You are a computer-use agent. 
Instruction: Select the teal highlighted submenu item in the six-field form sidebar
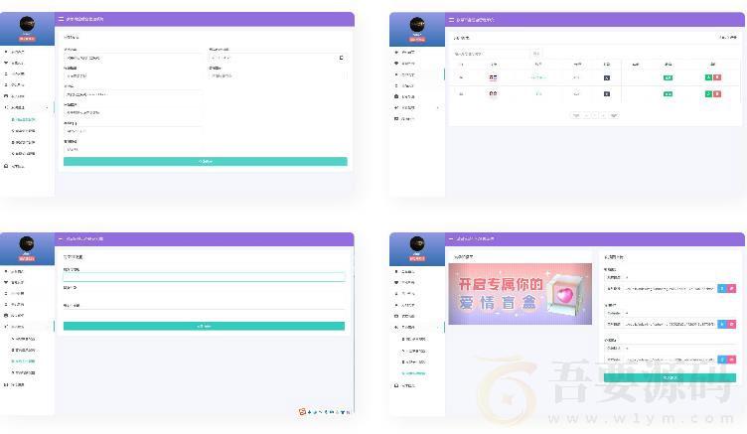24,119
